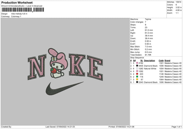
Task: Click the Zoom value '1:1'
Action: coord(177,13)
